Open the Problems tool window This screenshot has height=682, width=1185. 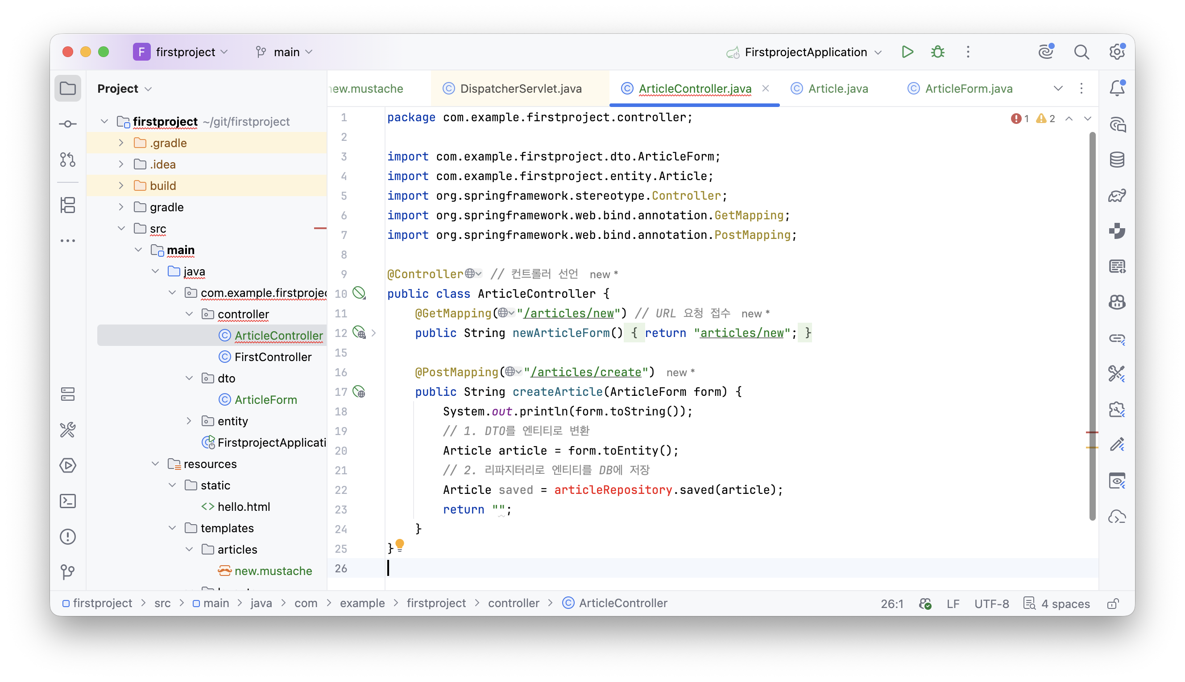coord(68,537)
